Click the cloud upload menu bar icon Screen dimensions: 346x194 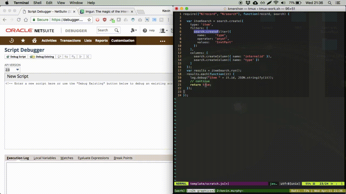255,3
